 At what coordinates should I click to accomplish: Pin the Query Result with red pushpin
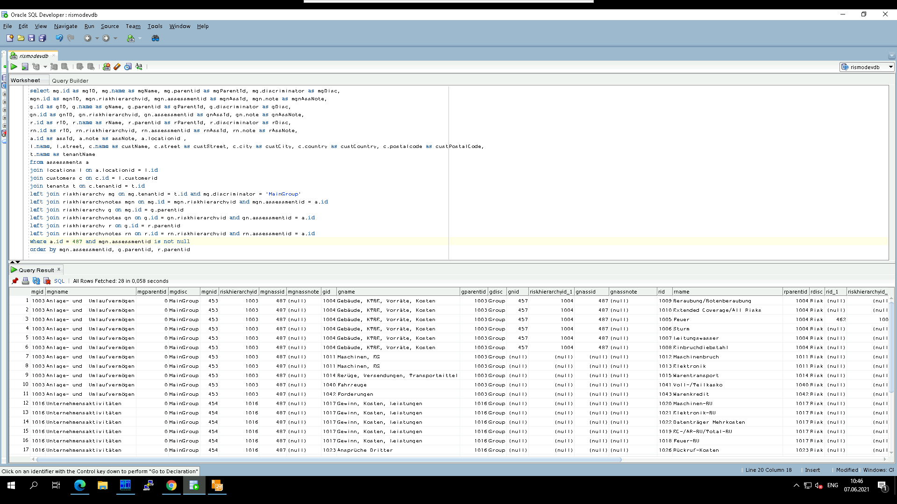(x=15, y=281)
